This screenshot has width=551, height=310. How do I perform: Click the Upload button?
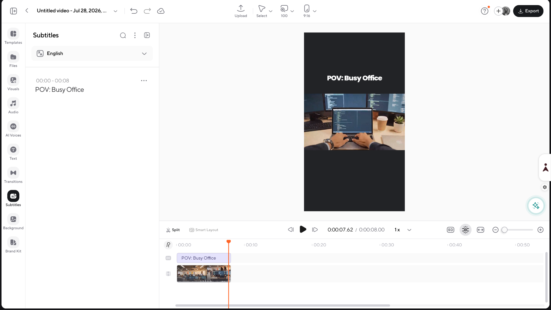click(x=241, y=11)
